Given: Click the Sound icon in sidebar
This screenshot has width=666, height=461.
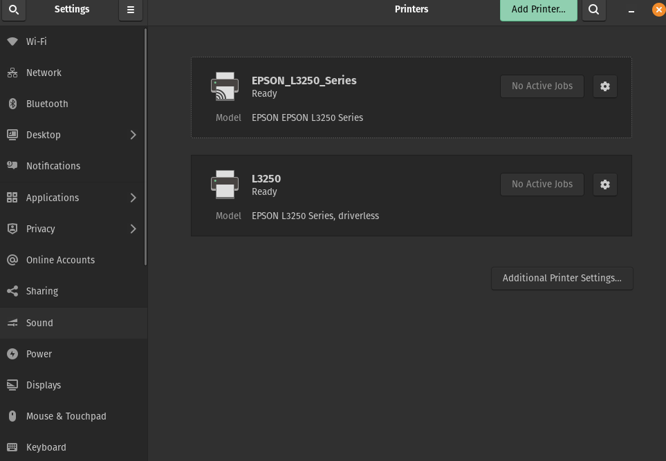Looking at the screenshot, I should coord(12,323).
